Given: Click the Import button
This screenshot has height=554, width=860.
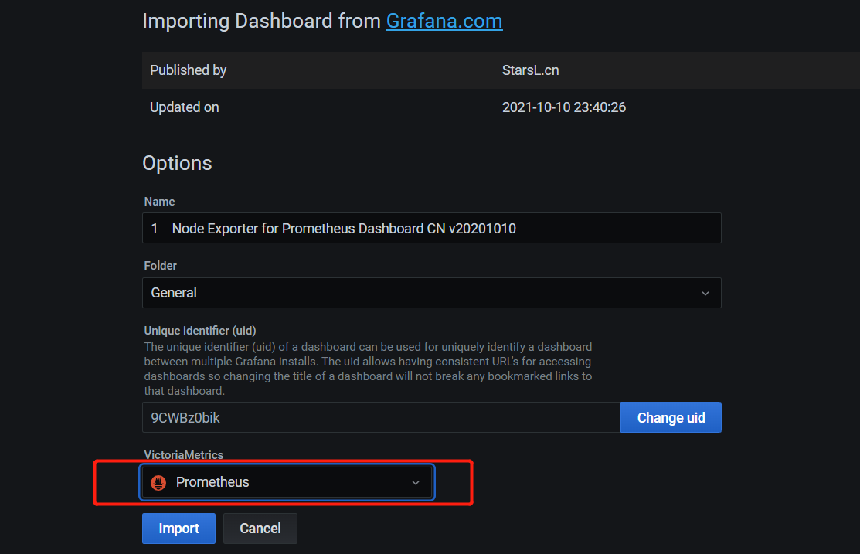Looking at the screenshot, I should 178,529.
